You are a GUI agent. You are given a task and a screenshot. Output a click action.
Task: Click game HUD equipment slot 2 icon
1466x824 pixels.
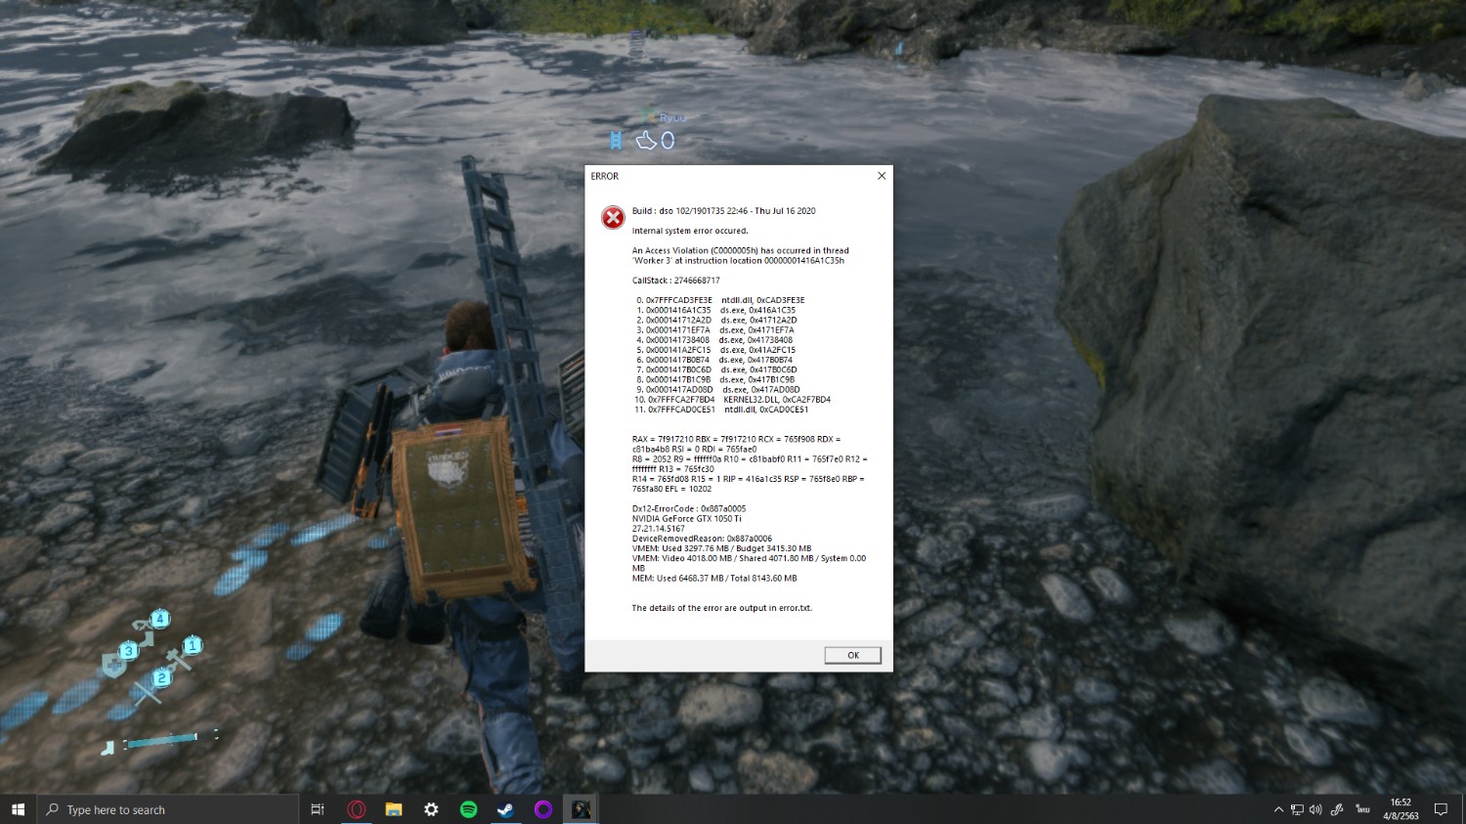tap(161, 678)
